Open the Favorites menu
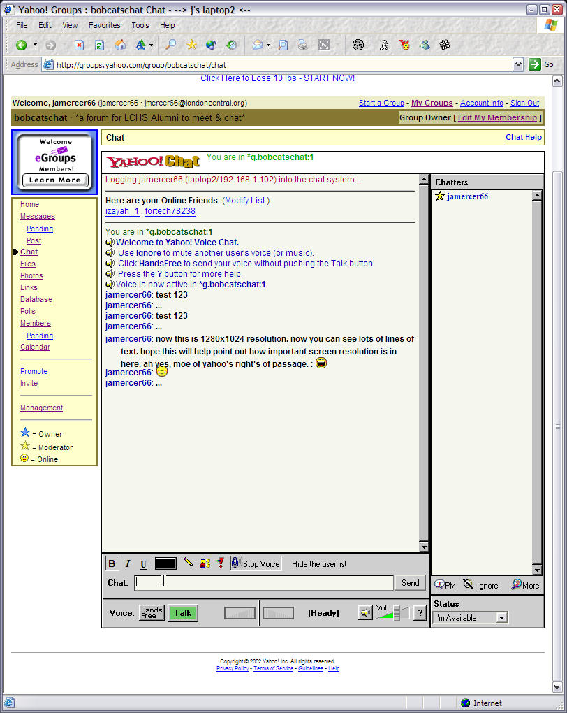The image size is (567, 713). point(105,25)
